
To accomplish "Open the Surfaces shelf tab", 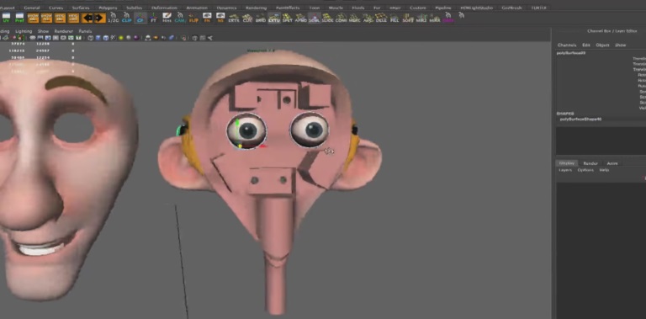I will click(x=81, y=8).
